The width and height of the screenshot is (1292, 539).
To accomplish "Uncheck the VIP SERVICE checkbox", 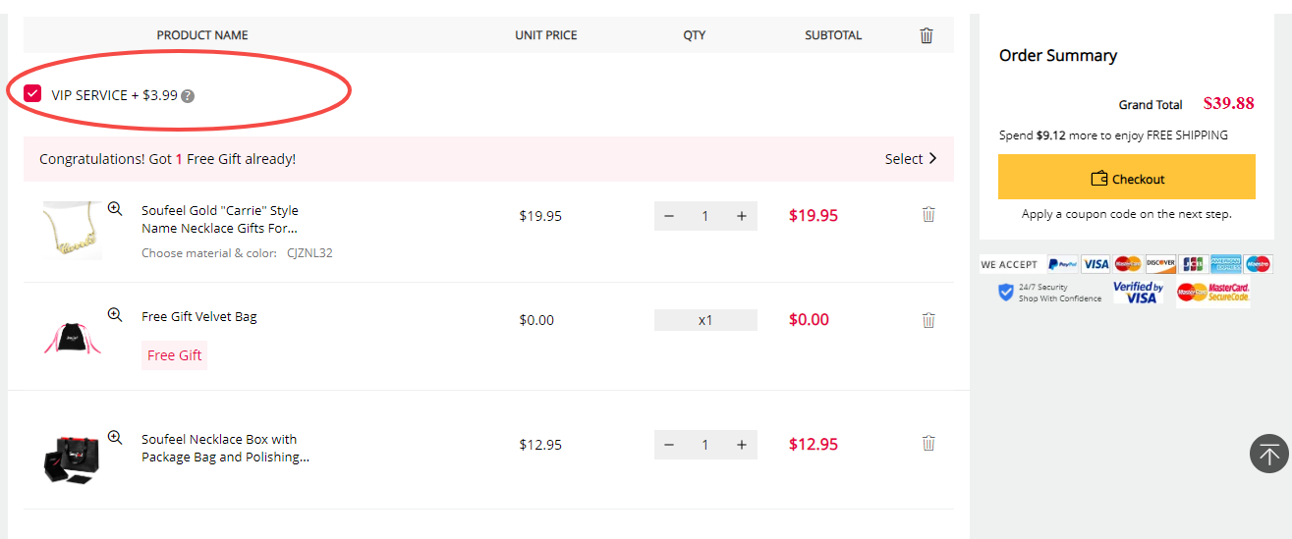I will [x=32, y=94].
